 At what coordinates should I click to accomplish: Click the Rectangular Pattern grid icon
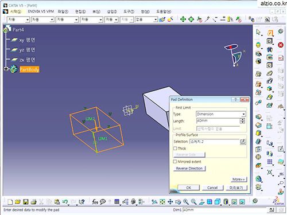coord(270,162)
